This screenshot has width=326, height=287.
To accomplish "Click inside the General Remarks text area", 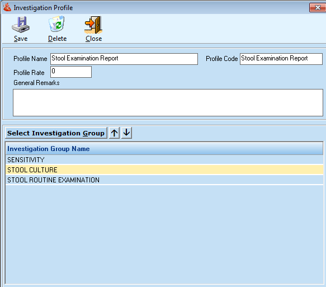I will click(168, 102).
